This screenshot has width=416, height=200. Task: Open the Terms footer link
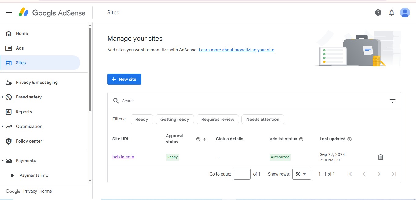click(46, 191)
